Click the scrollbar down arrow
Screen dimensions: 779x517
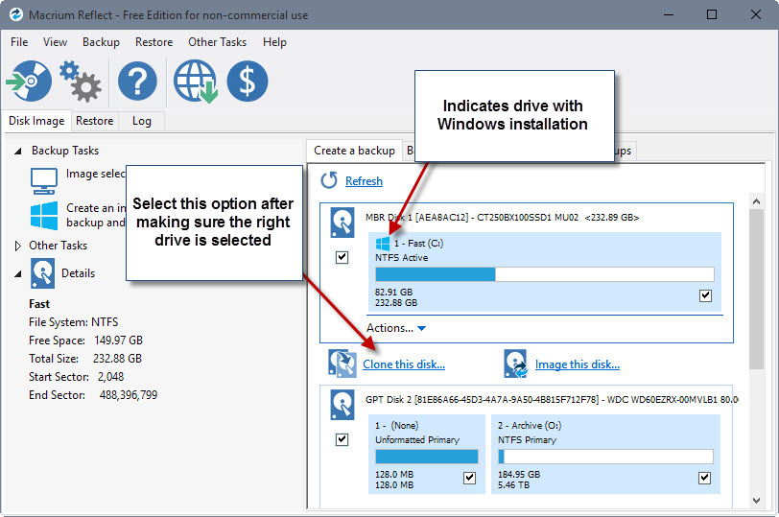coord(756,500)
